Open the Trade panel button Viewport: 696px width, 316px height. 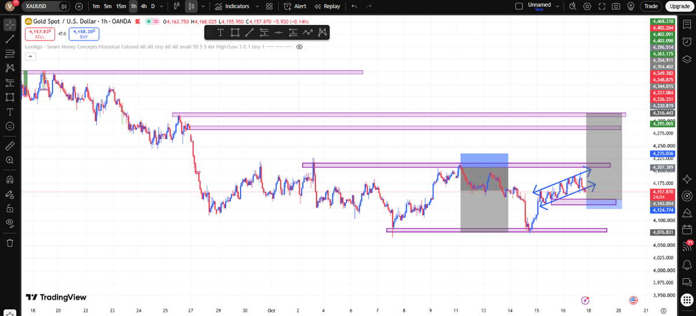click(651, 6)
